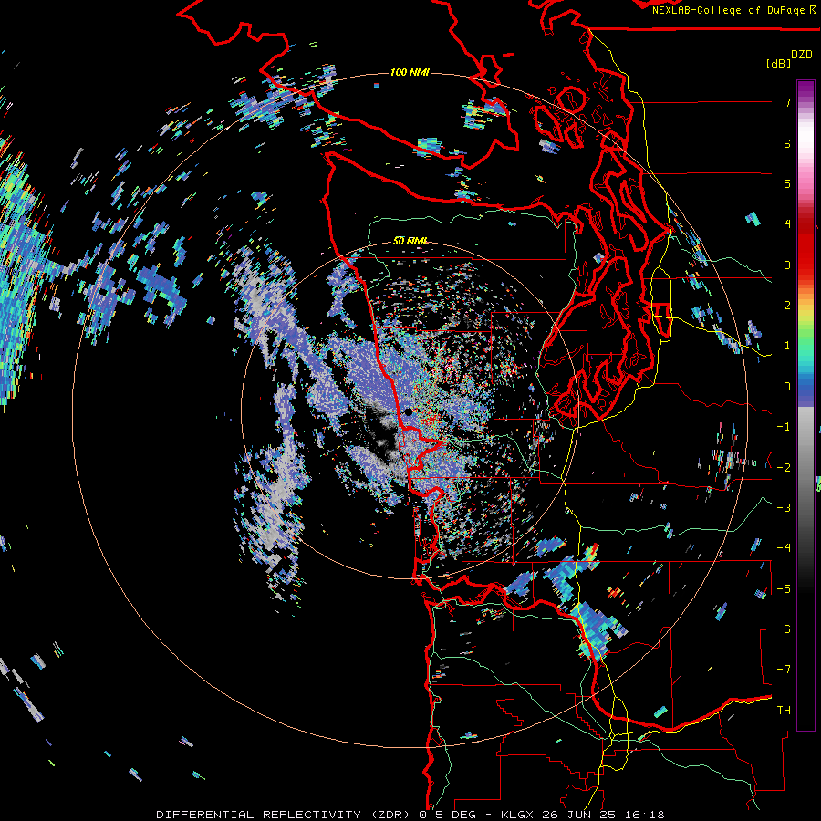Click the [dB] unit label

pyautogui.click(x=778, y=63)
